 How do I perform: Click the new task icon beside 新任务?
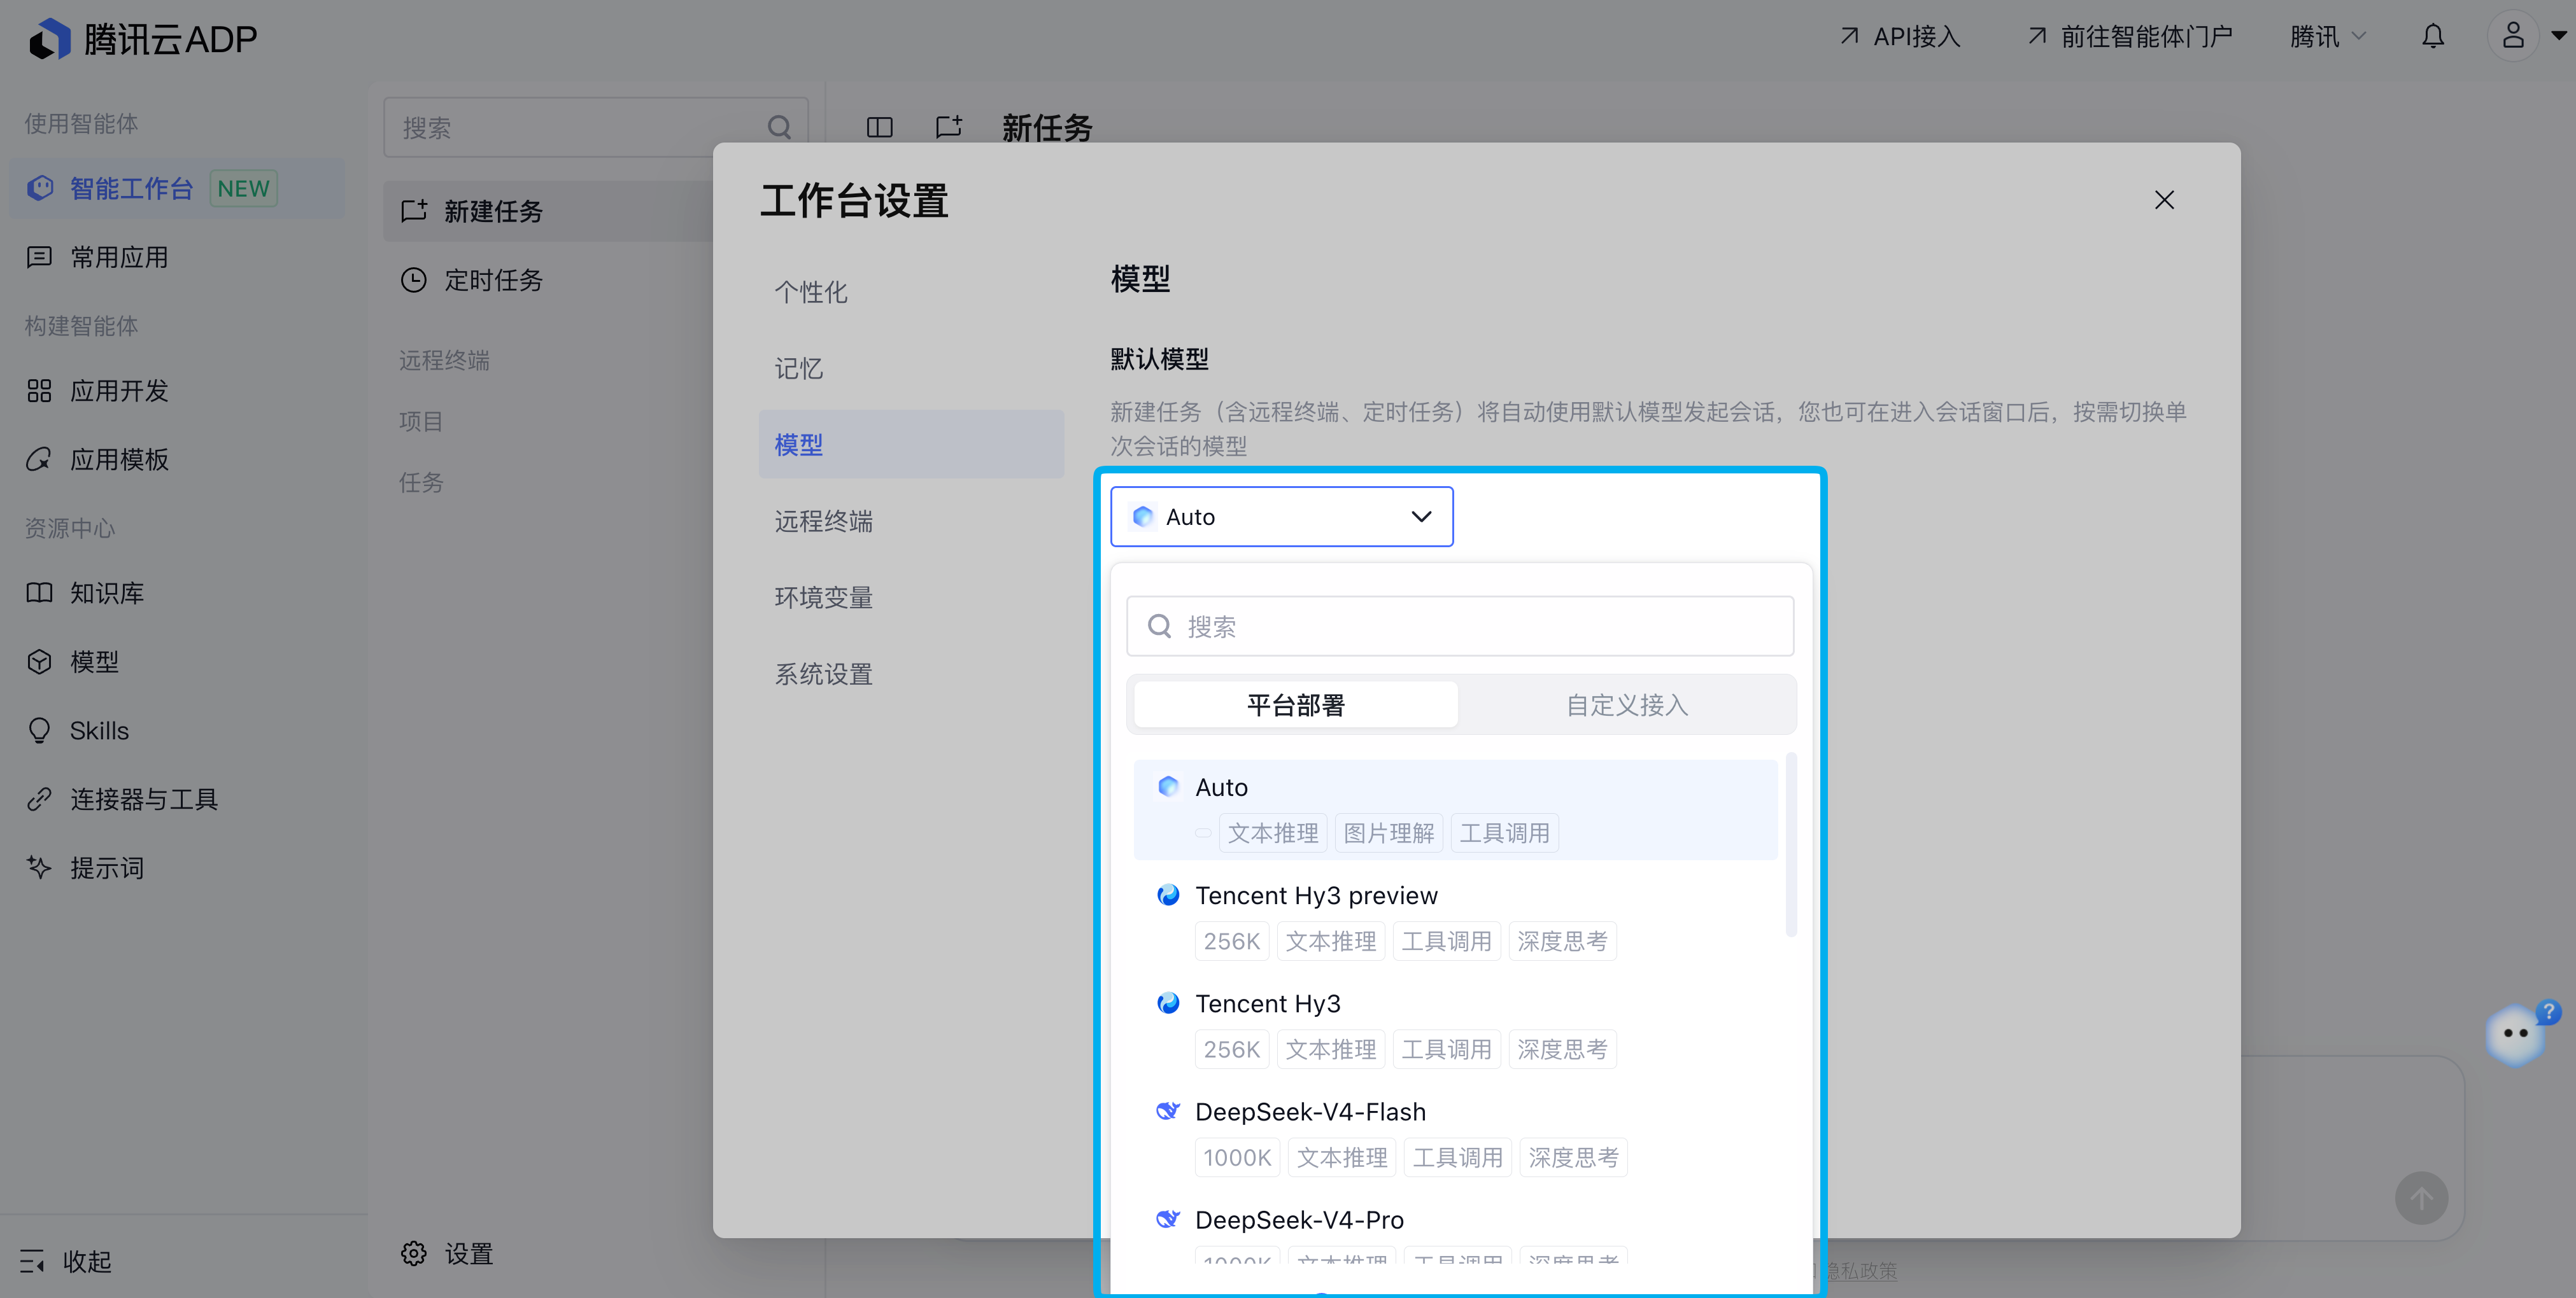(948, 127)
